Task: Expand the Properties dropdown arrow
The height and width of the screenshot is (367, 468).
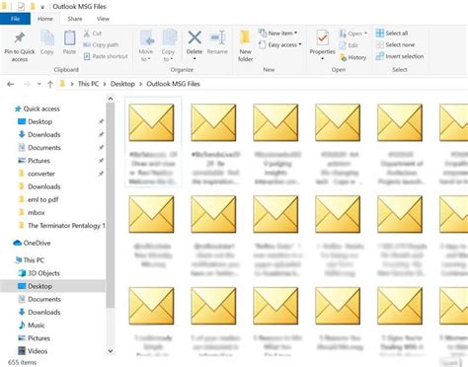Action: pyautogui.click(x=322, y=59)
